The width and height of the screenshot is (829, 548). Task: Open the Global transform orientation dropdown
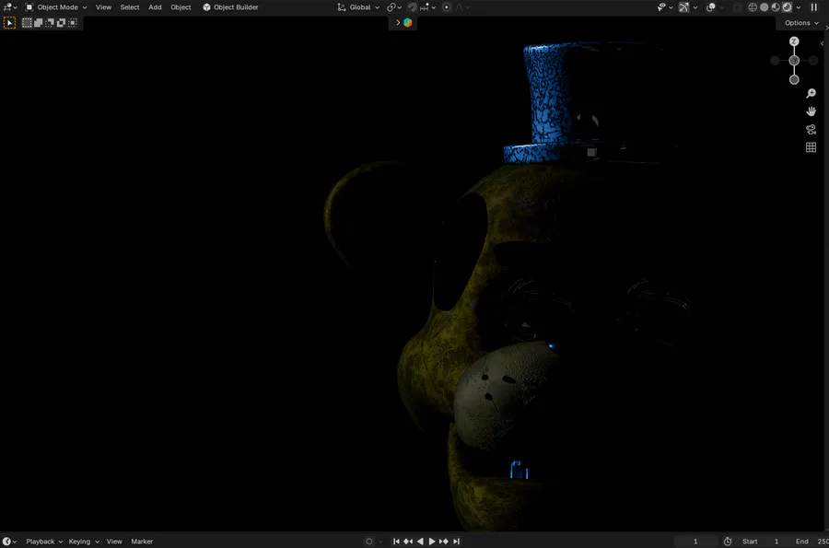coord(358,6)
